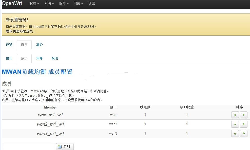Open the 服务 dropdown menu
This screenshot has width=250, height=150.
coord(64,4)
